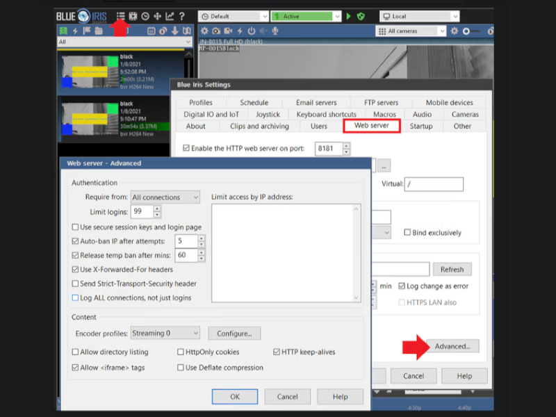This screenshot has width=556, height=417.
Task: Click green database icon in clips toolbar
Action: click(x=63, y=31)
